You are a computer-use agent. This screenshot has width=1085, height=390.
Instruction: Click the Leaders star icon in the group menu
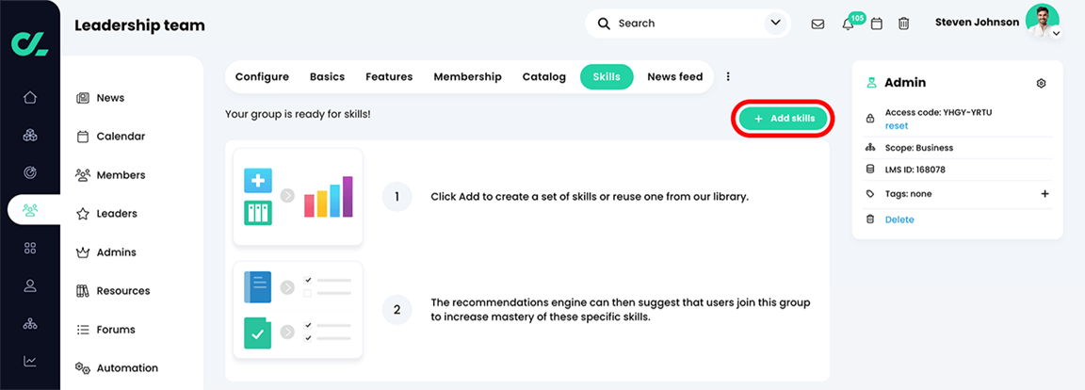pos(82,214)
